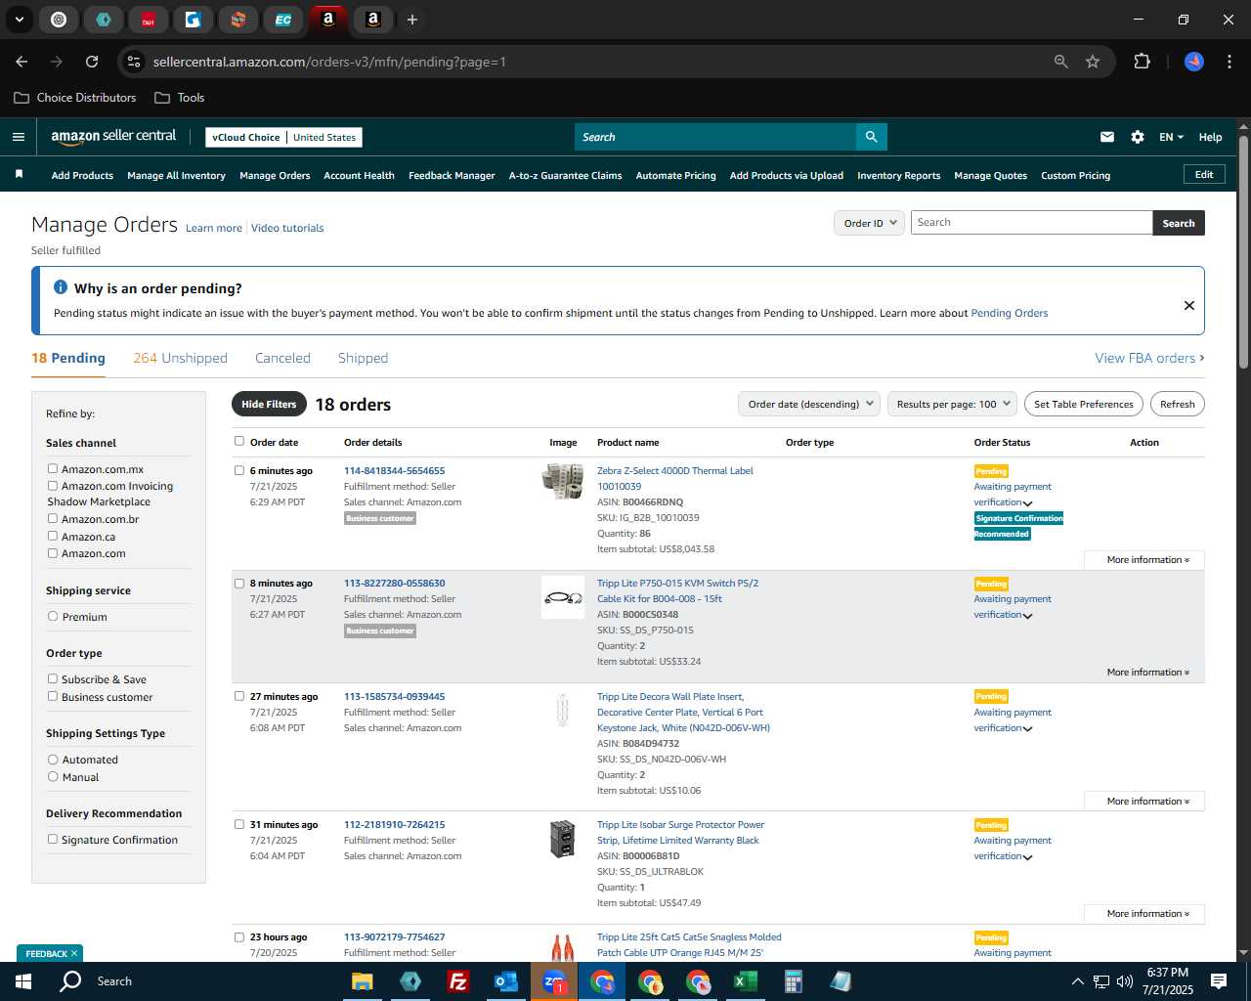Click the amazon seller central logo
Viewport: 1251px width, 1001px height.
pos(113,137)
